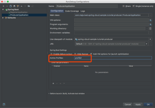
Task: Expand the VM options field
Action: point(150,20)
